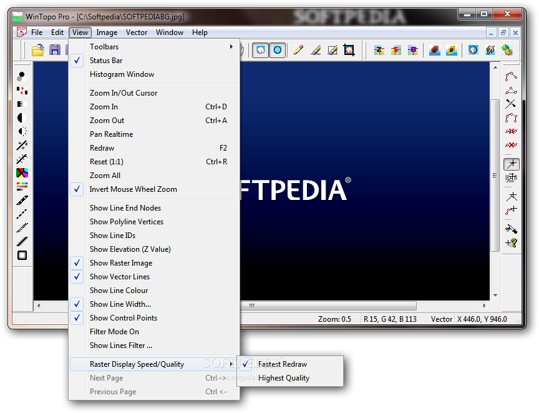Click the red outlined polygon icon
Viewport: 539px width, 413px height.
[x=434, y=50]
